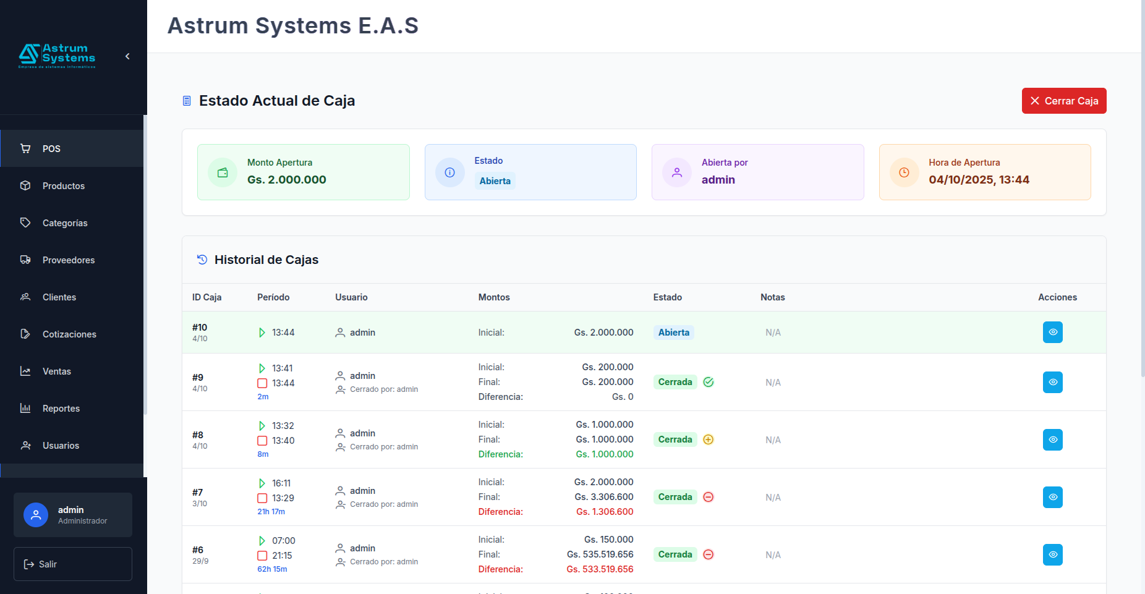Click the Reportes bar chart icon
The width and height of the screenshot is (1145, 594).
click(25, 408)
